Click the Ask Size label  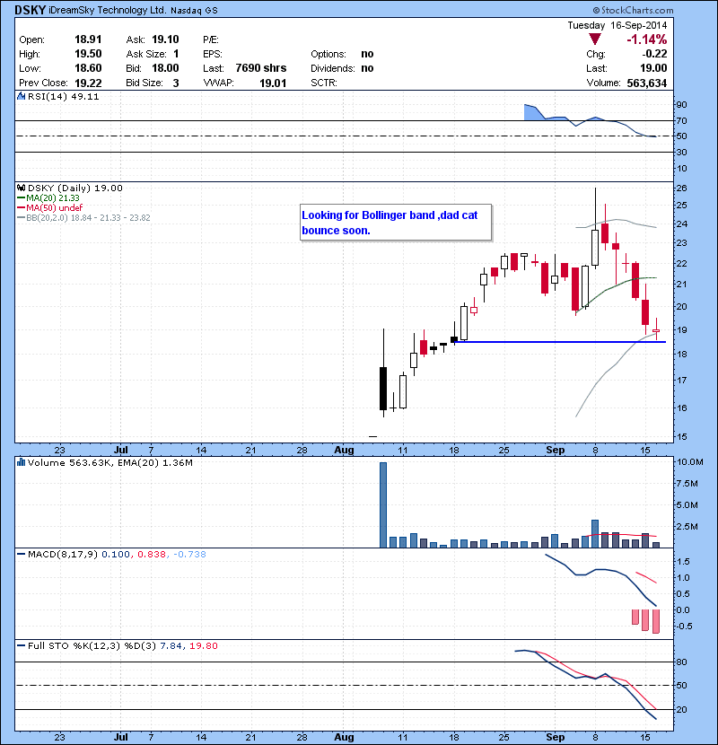(146, 54)
